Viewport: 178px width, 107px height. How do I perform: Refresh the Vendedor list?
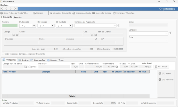pyautogui.click(x=170, y=33)
